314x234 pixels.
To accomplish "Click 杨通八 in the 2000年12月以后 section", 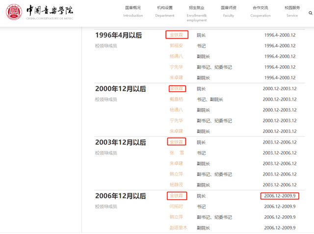I will [177, 110].
